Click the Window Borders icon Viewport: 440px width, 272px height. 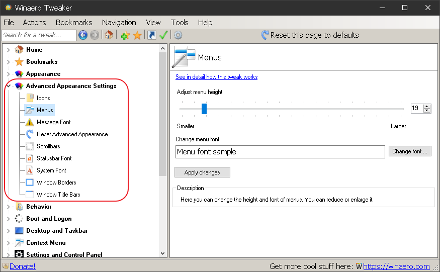click(30, 183)
